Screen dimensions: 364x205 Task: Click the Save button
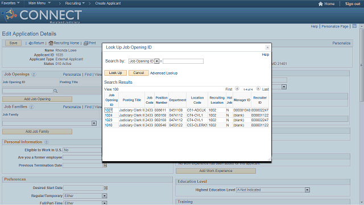pos(13,43)
